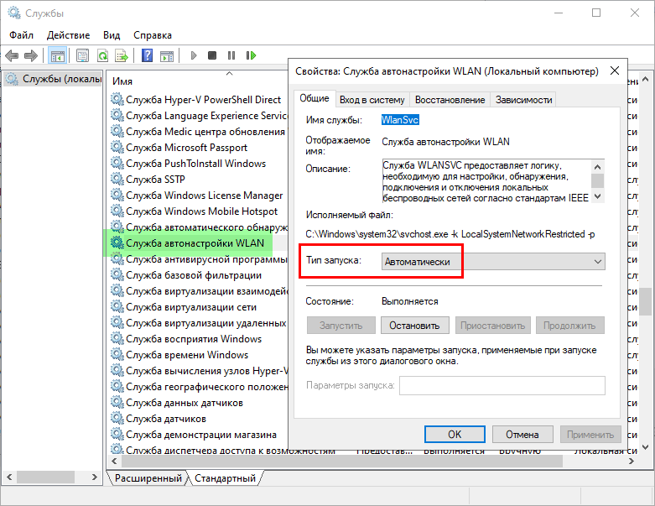
Task: Click the Forward arrow toolbar icon
Action: 31,55
